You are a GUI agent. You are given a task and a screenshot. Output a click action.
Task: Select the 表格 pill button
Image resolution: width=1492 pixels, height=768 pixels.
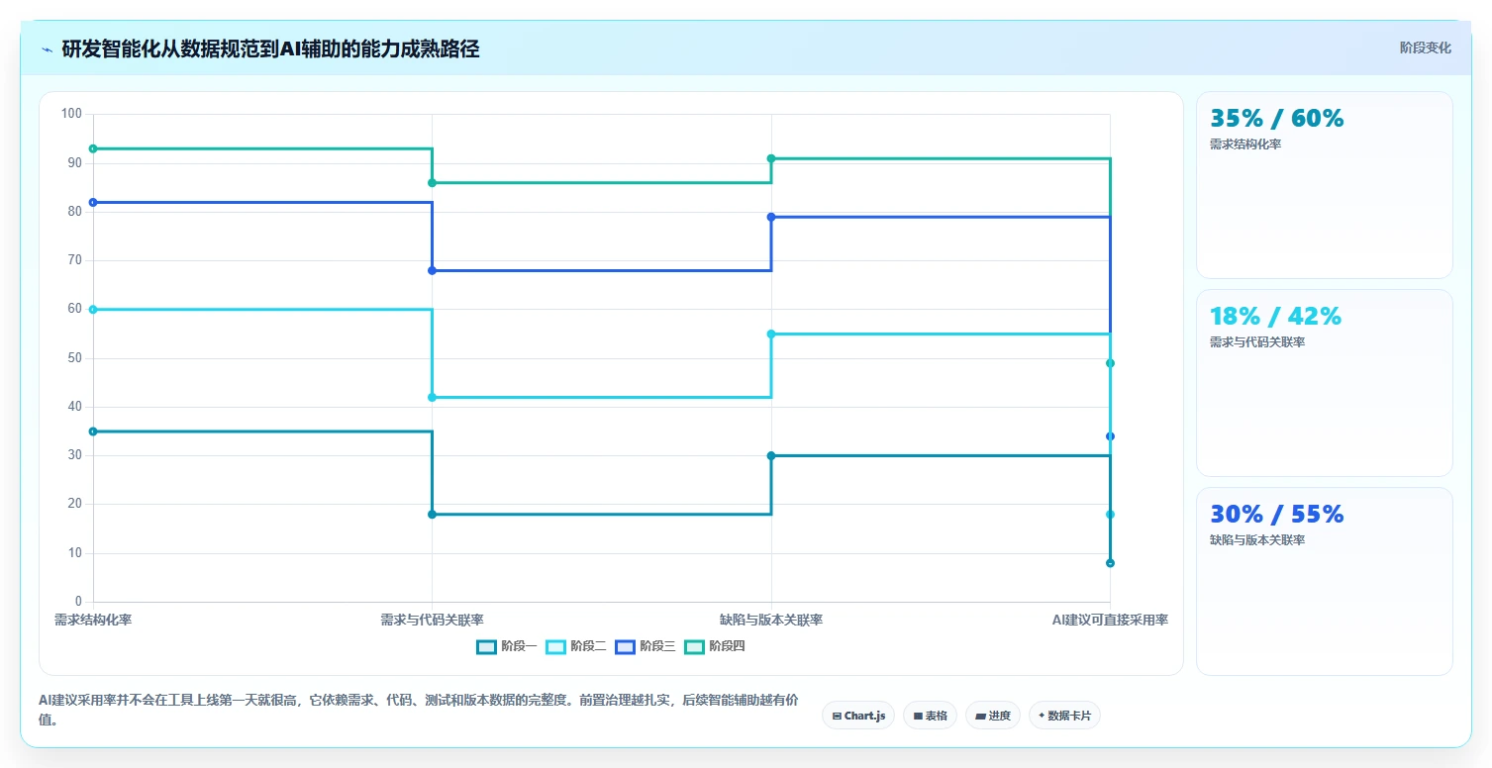[930, 715]
